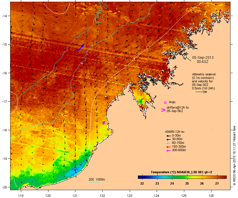The image size is (238, 198).
Task: Click the closed cyan contour loop near 14°S
Action: [100, 17]
